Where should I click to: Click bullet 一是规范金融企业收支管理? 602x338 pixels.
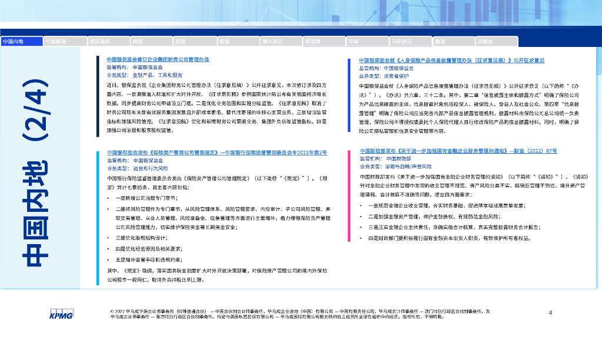coord(447,206)
